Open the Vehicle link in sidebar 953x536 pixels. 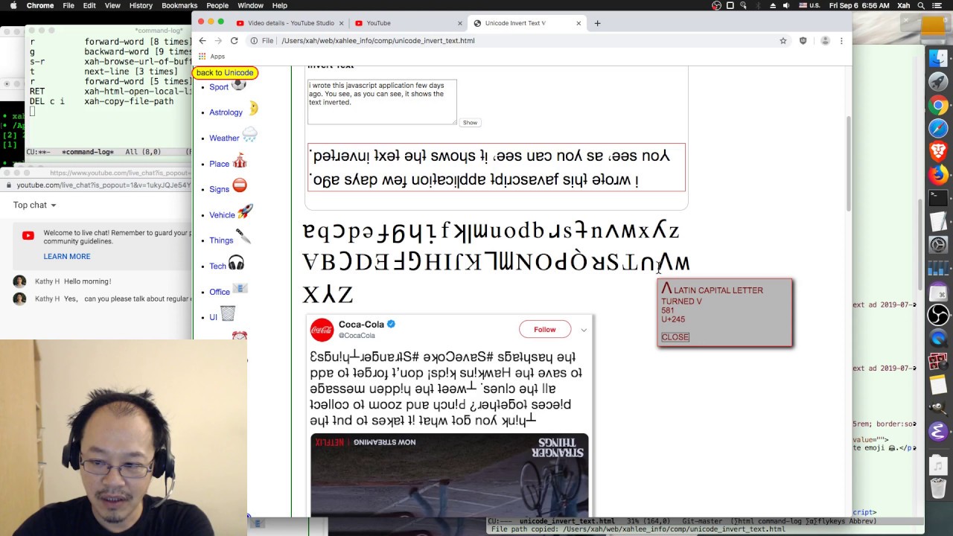[222, 215]
